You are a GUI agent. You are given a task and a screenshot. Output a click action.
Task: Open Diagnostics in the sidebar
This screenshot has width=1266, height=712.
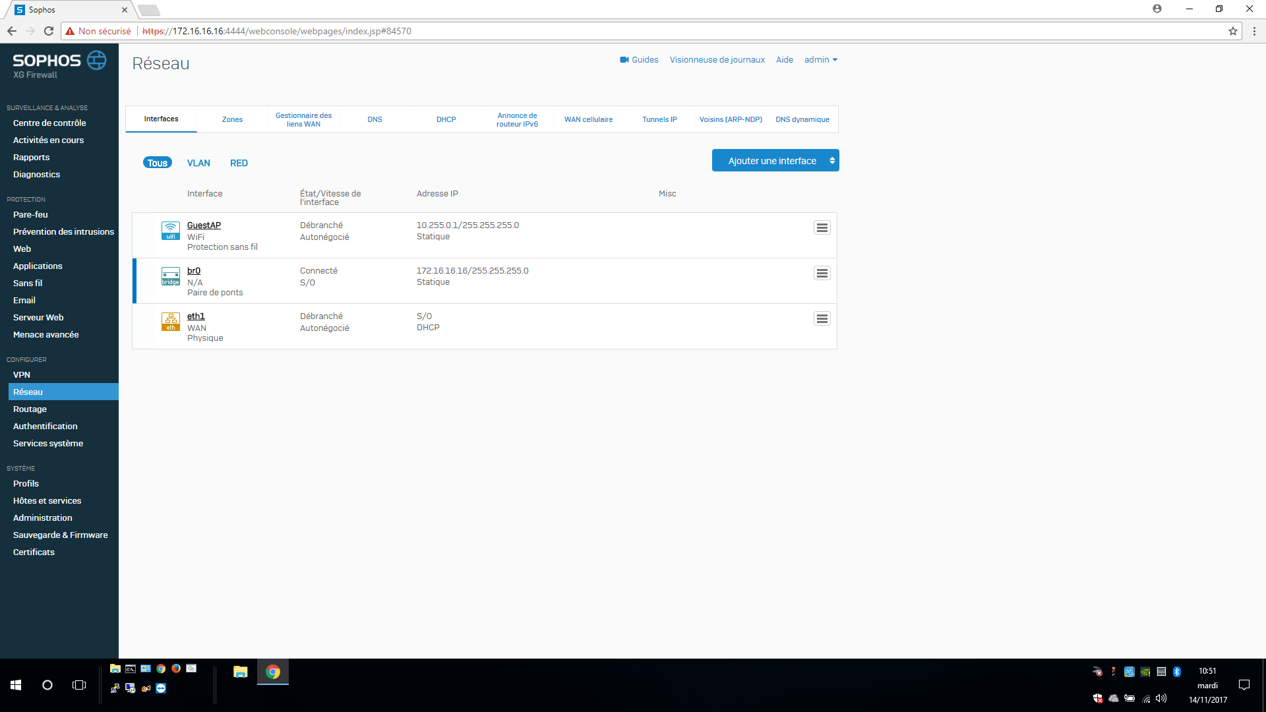[36, 175]
